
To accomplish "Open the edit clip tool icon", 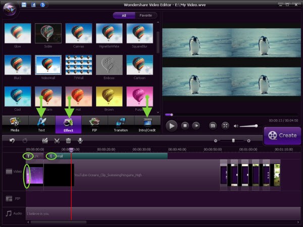I will click(45, 140).
